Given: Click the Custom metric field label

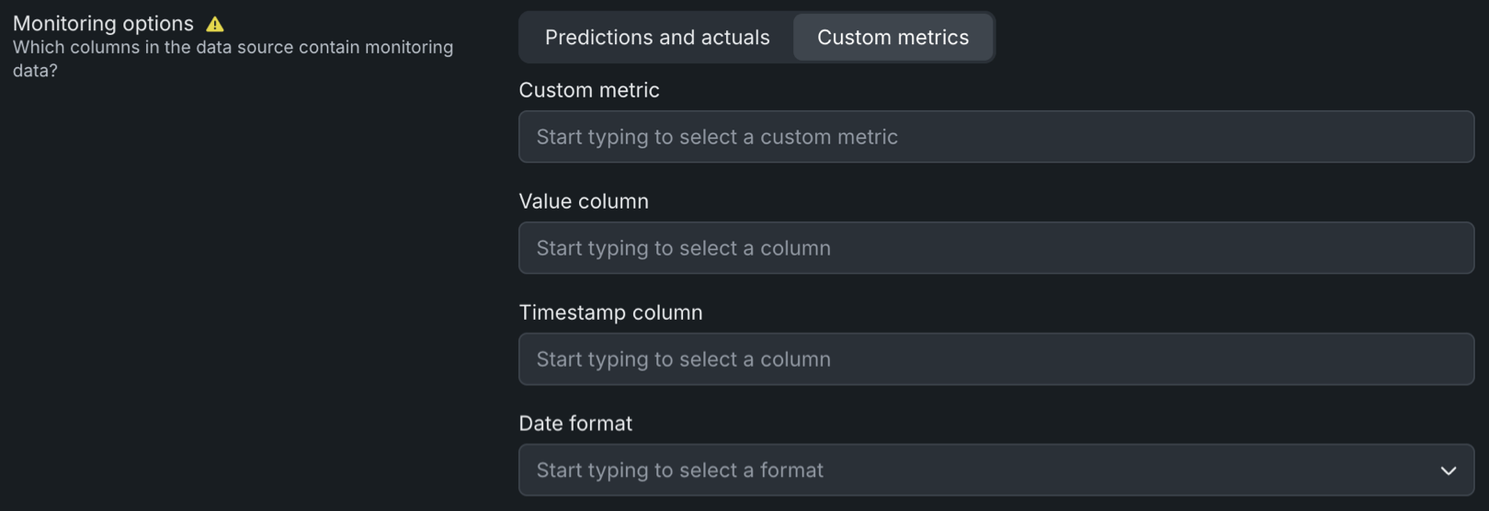Looking at the screenshot, I should click(589, 90).
